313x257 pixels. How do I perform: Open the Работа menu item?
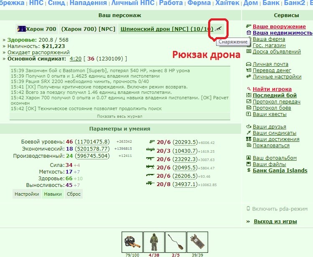pyautogui.click(x=171, y=3)
